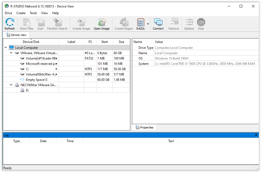The image size is (261, 172).
Task: Click the Partition Search icon
Action: pyautogui.click(x=57, y=22)
